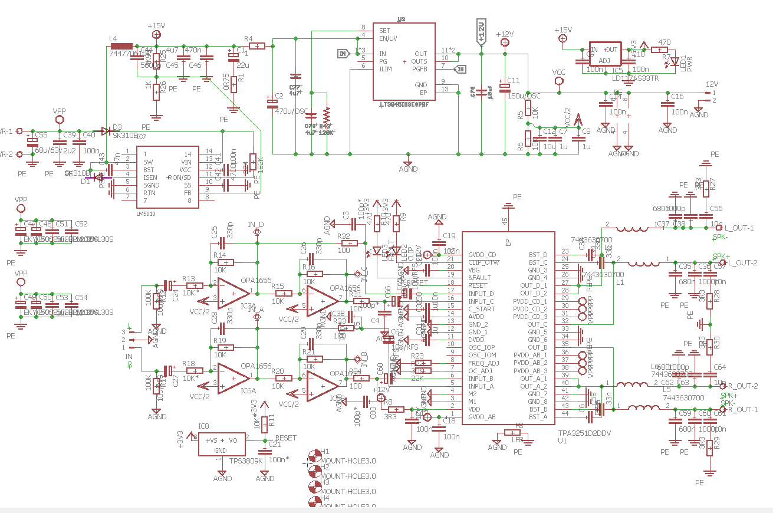Image resolution: width=773 pixels, height=513 pixels.
Task: Select the IC5 LD1117AS33TR regulator
Action: pos(606,54)
